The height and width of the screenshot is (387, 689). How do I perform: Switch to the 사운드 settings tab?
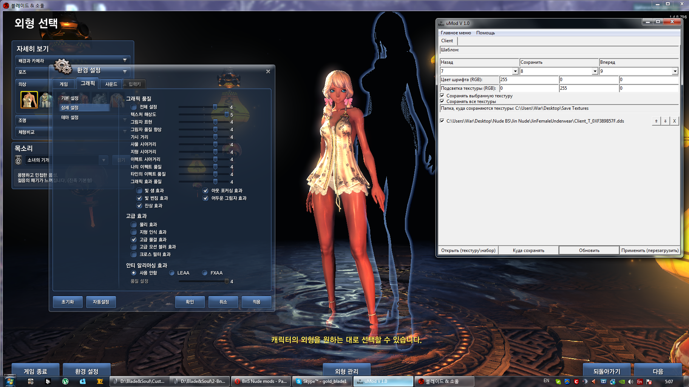[x=111, y=84]
